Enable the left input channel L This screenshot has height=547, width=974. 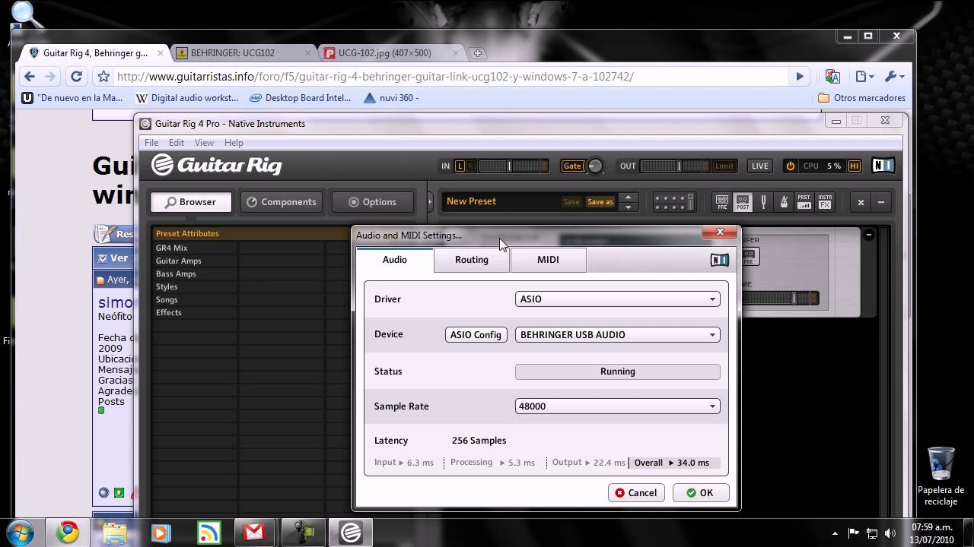pyautogui.click(x=460, y=166)
